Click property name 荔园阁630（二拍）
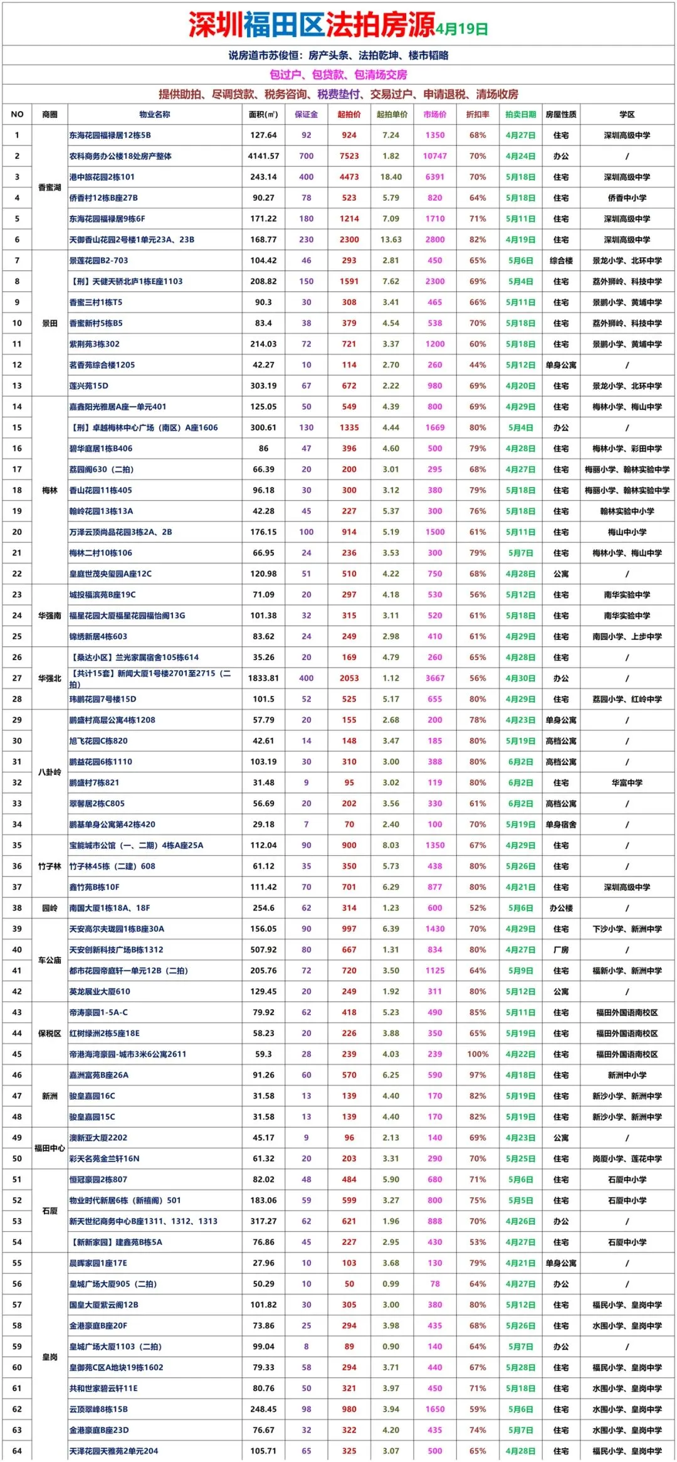The height and width of the screenshot is (1462, 677). click(x=101, y=469)
